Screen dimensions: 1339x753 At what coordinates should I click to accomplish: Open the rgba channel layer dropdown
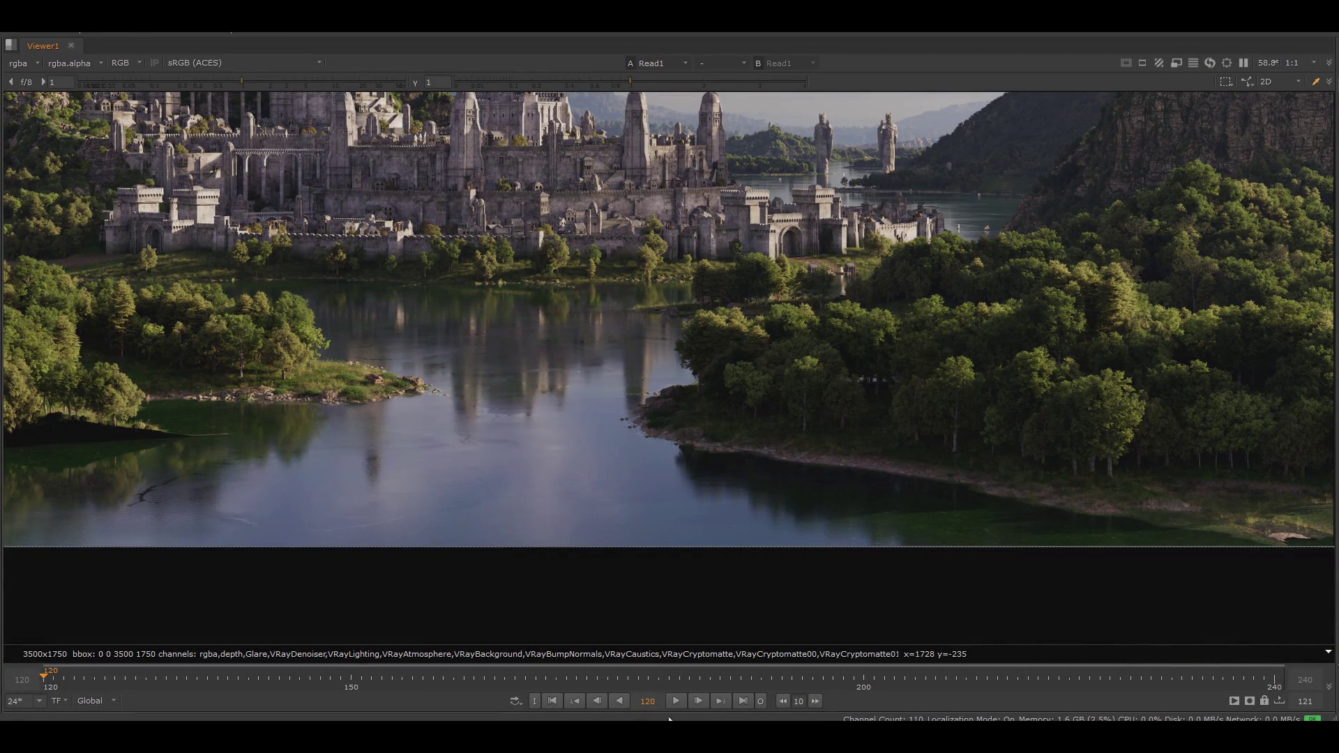coord(24,63)
